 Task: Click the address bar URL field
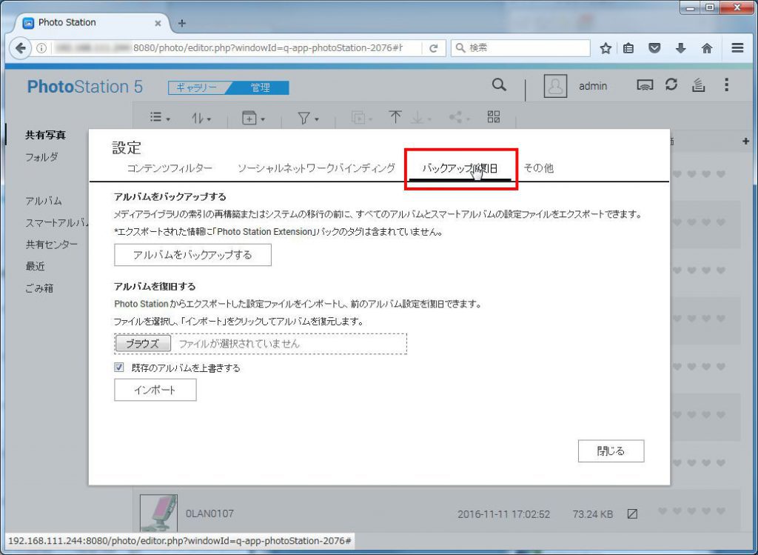[236, 48]
